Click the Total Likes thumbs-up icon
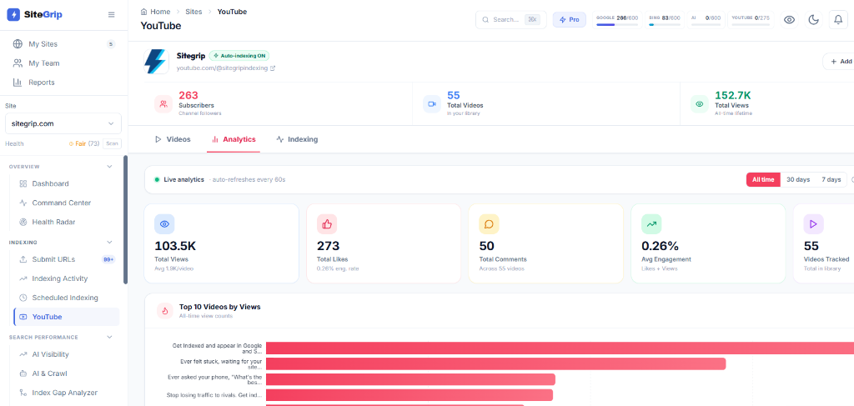 click(327, 223)
